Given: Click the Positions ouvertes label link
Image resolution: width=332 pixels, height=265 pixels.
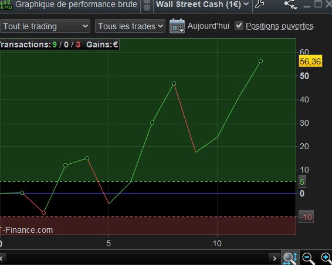Looking at the screenshot, I should tap(279, 26).
